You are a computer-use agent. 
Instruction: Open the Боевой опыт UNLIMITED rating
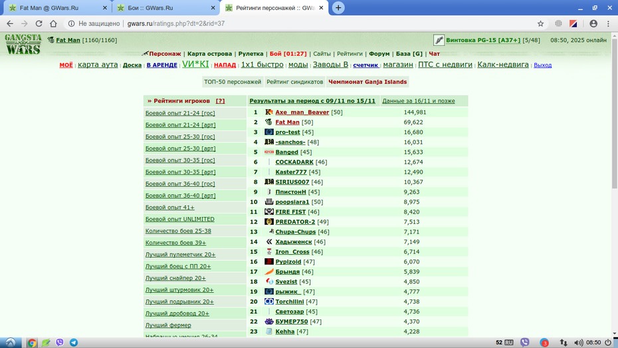pos(179,219)
